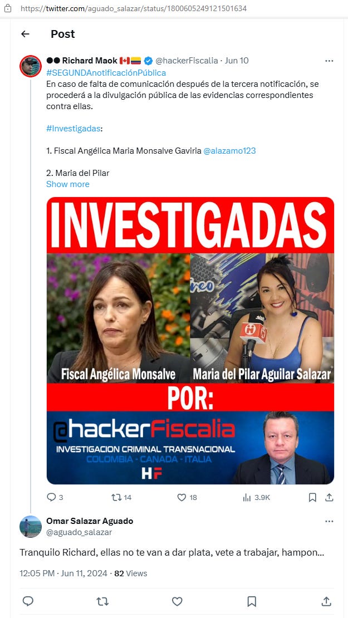Go back using the left arrow
The height and width of the screenshot is (618, 348).
[x=25, y=35]
